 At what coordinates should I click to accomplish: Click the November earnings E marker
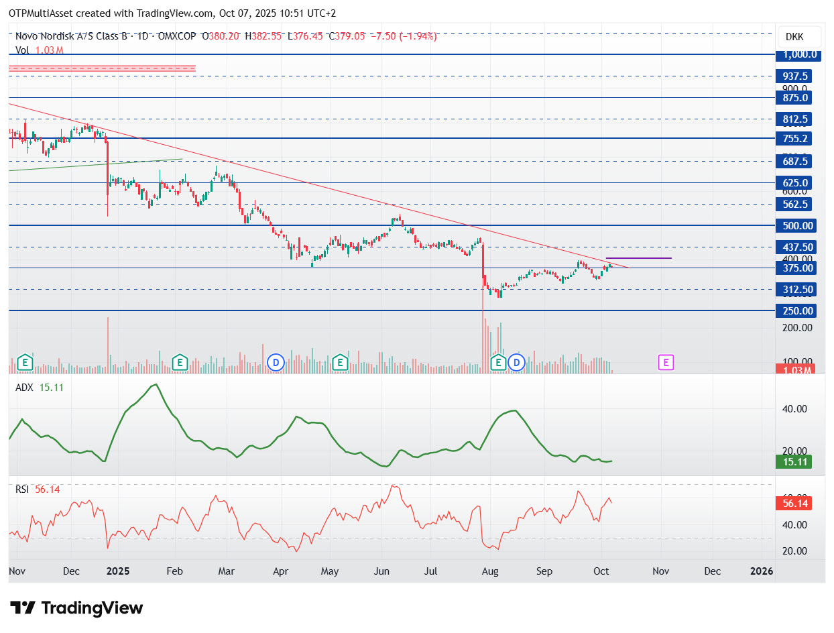pos(25,363)
